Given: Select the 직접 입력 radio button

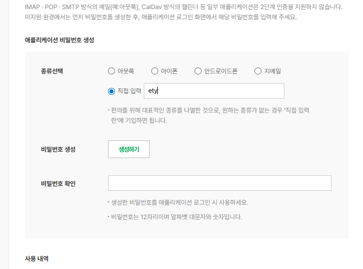Looking at the screenshot, I should [111, 91].
